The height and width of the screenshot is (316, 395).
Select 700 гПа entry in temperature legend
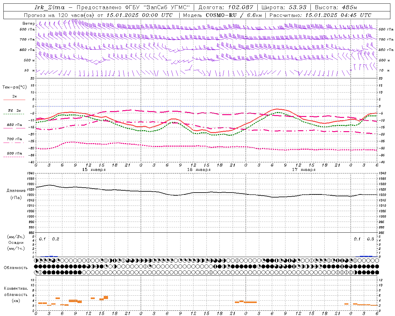(x=15, y=139)
